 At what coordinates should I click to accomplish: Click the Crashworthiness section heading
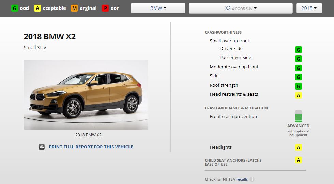[223, 32]
